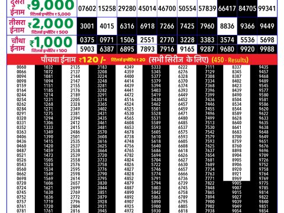Image resolution: width=284 pixels, height=213 pixels.
Task: Select the चौथा ईनाम label
Action: (x=18, y=44)
